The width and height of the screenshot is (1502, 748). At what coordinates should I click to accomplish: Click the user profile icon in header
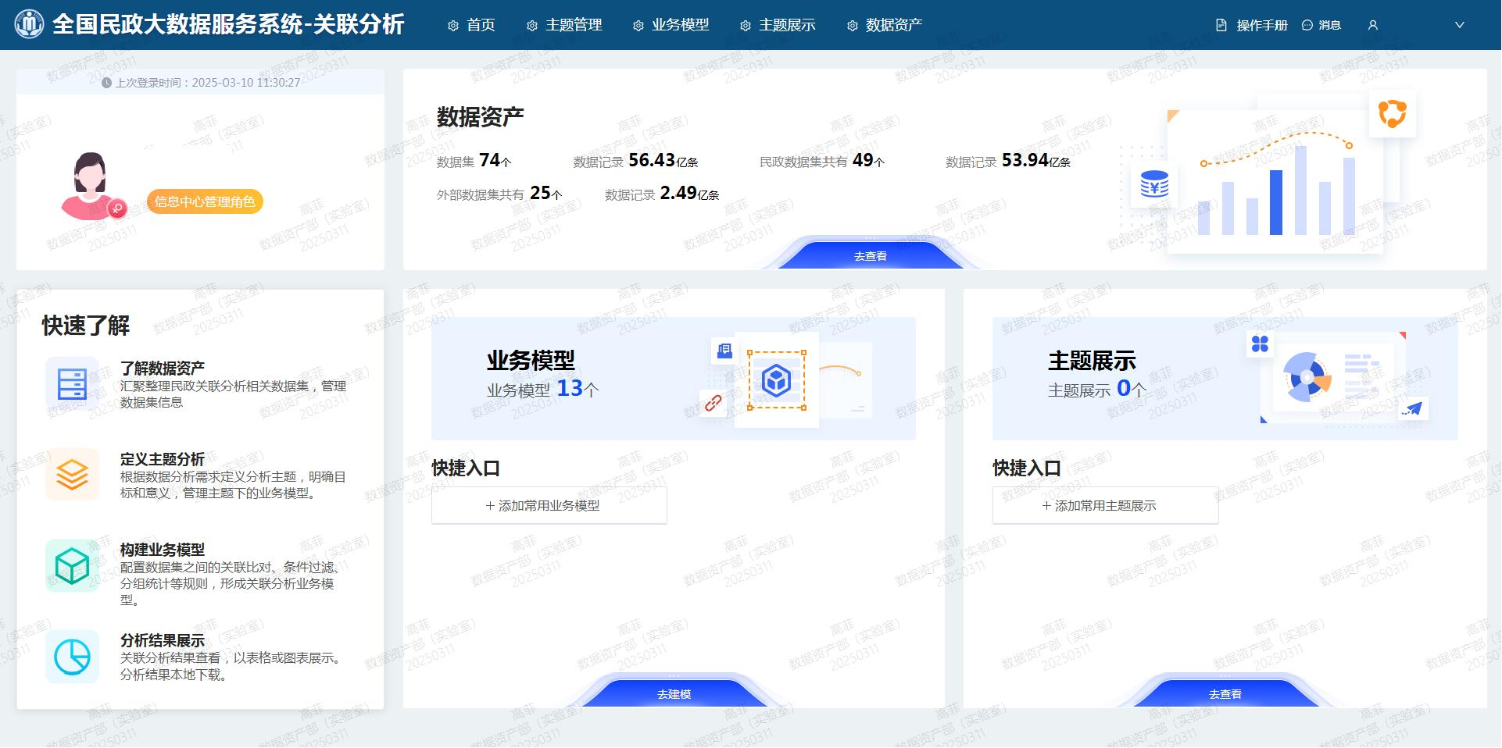click(1373, 26)
